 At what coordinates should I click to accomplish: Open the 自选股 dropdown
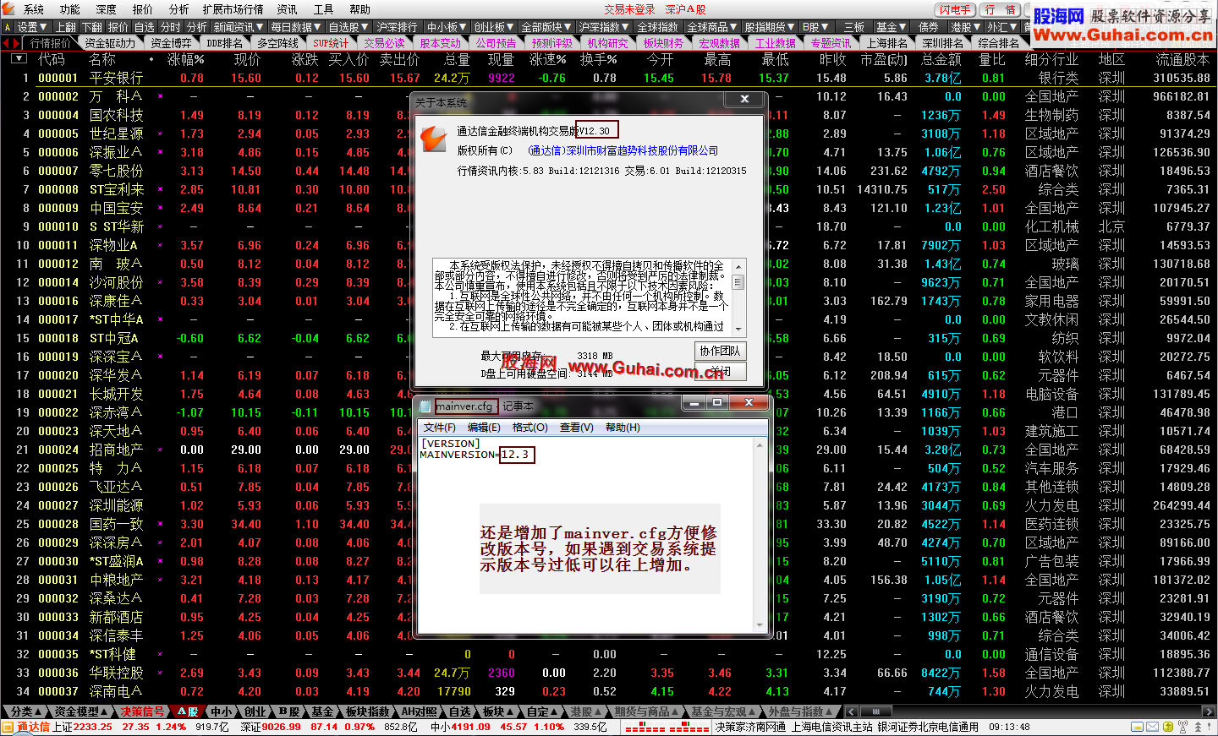[x=348, y=27]
